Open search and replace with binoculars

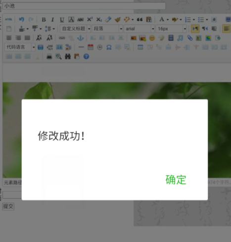click(68, 57)
